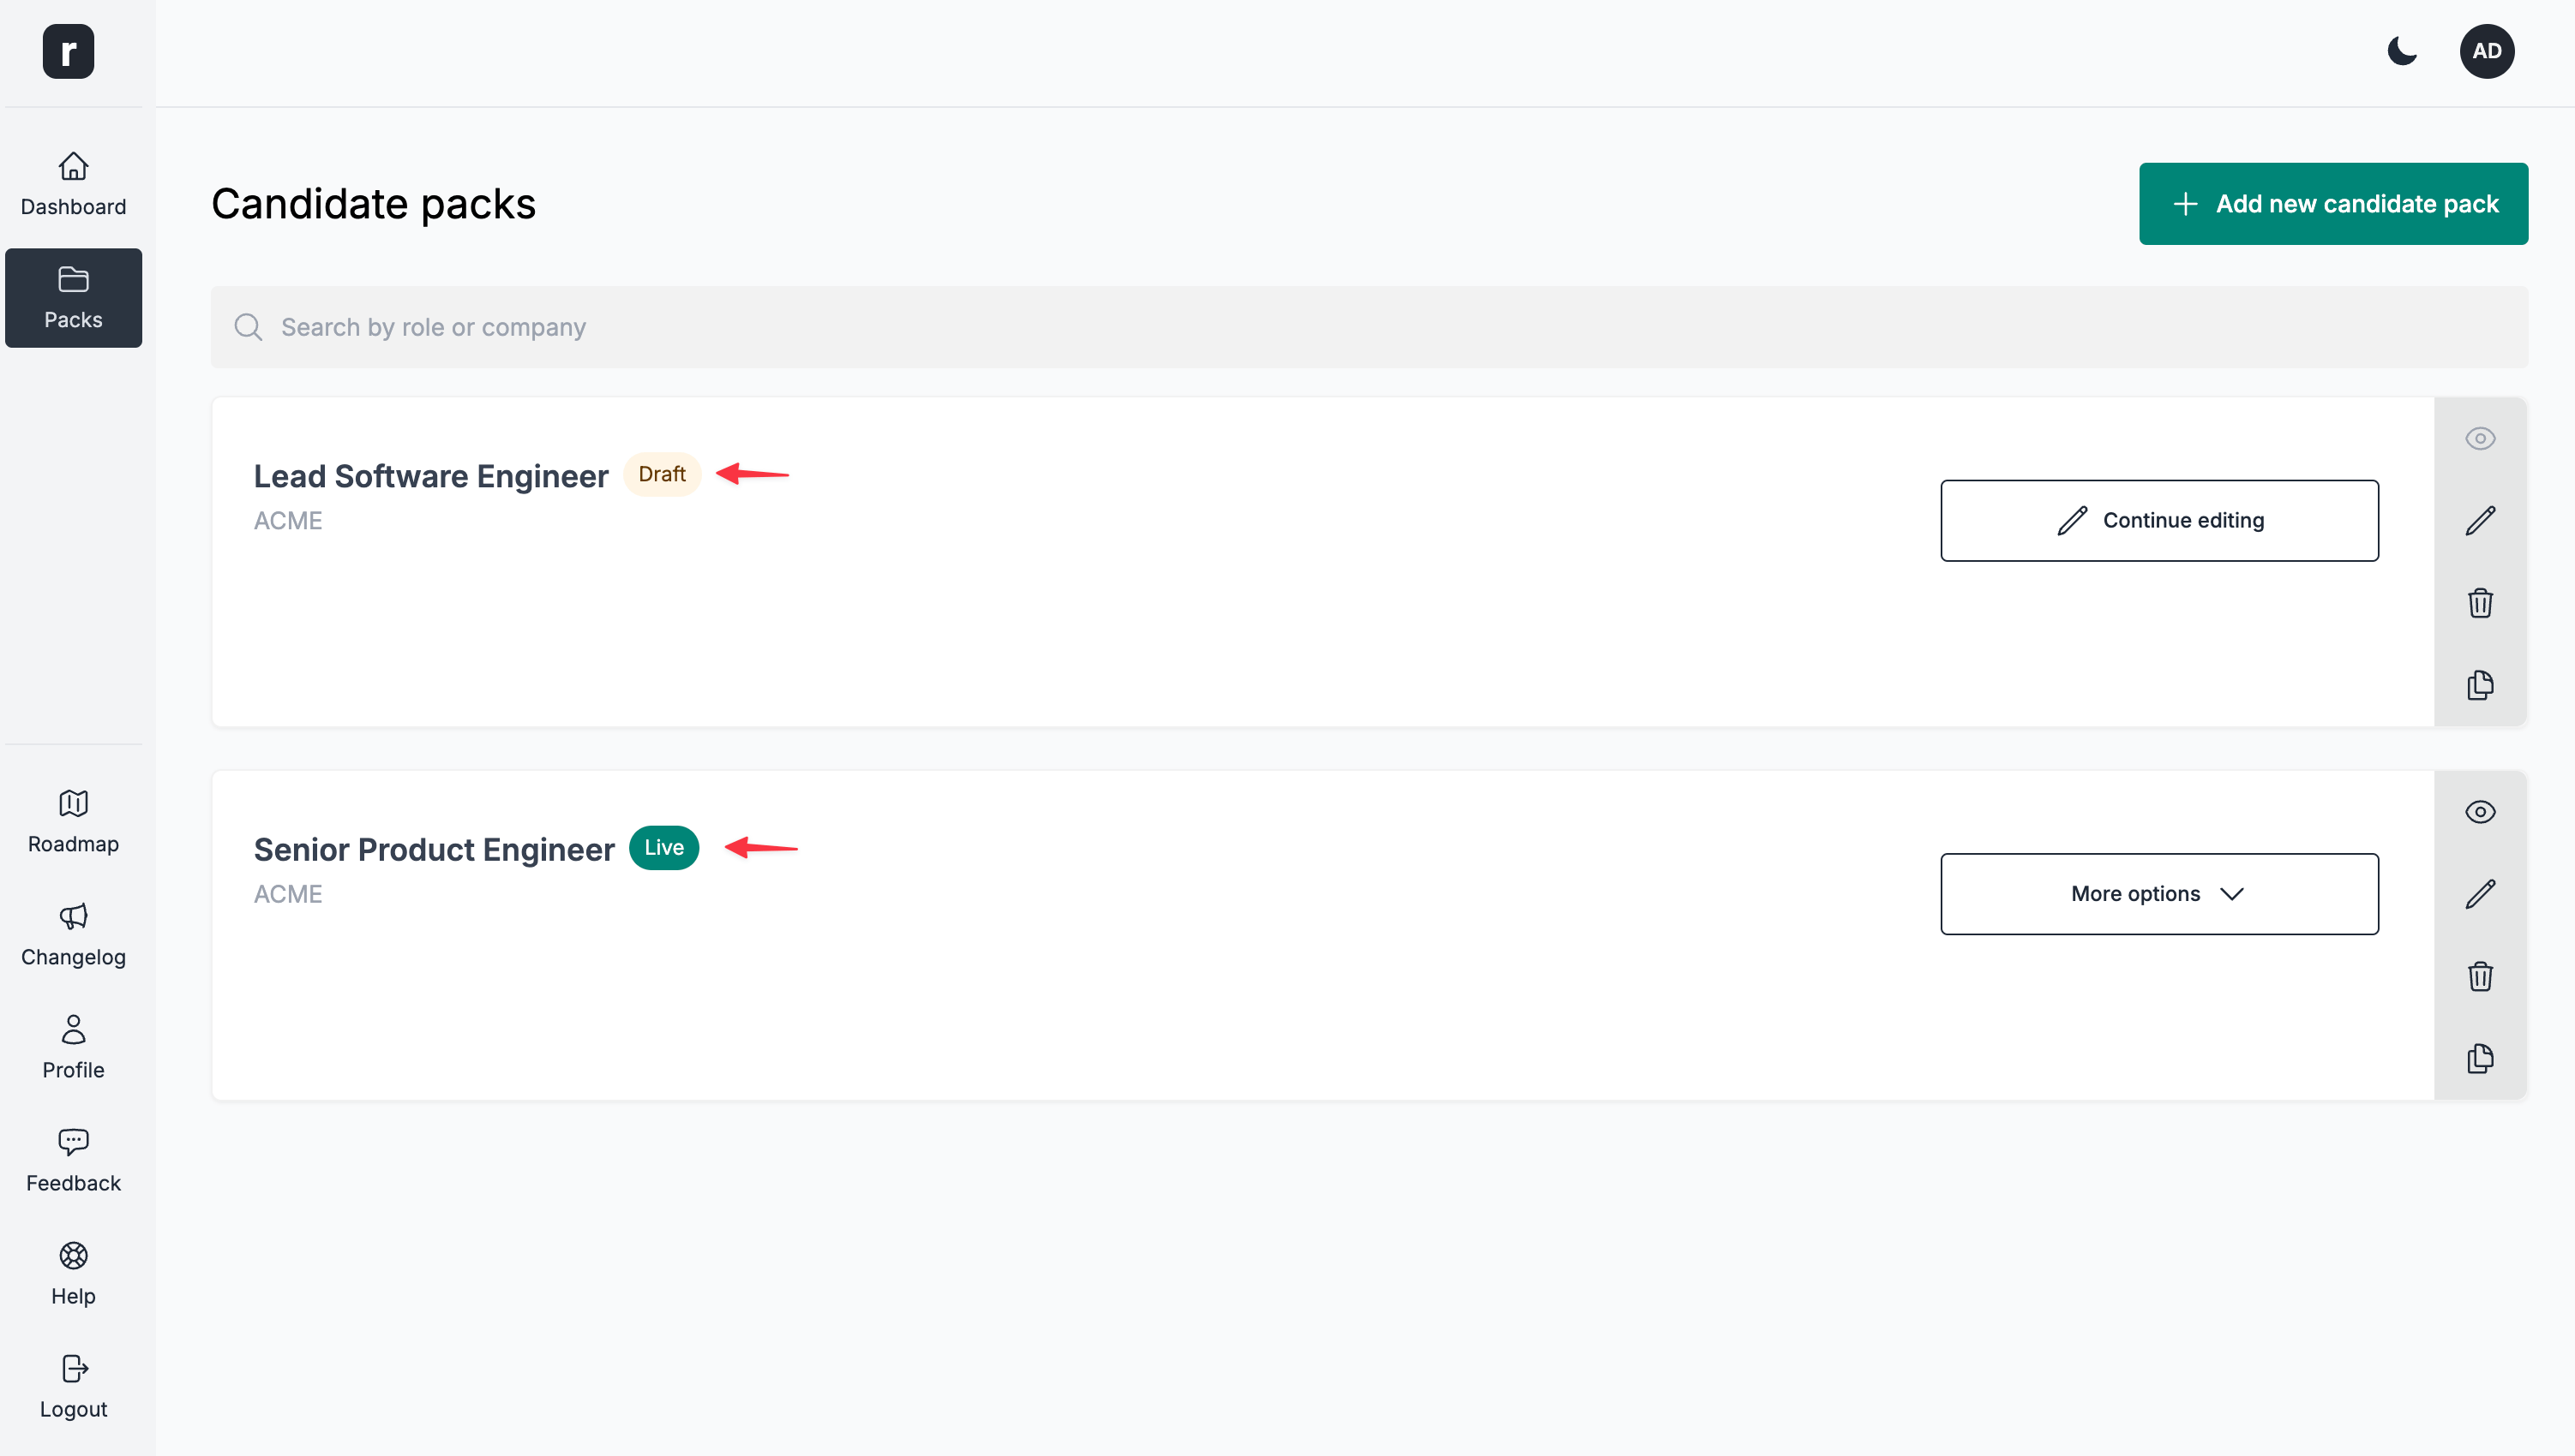Delete the Senior Product Engineer pack via trash icon
This screenshot has width=2575, height=1456.
[2481, 976]
